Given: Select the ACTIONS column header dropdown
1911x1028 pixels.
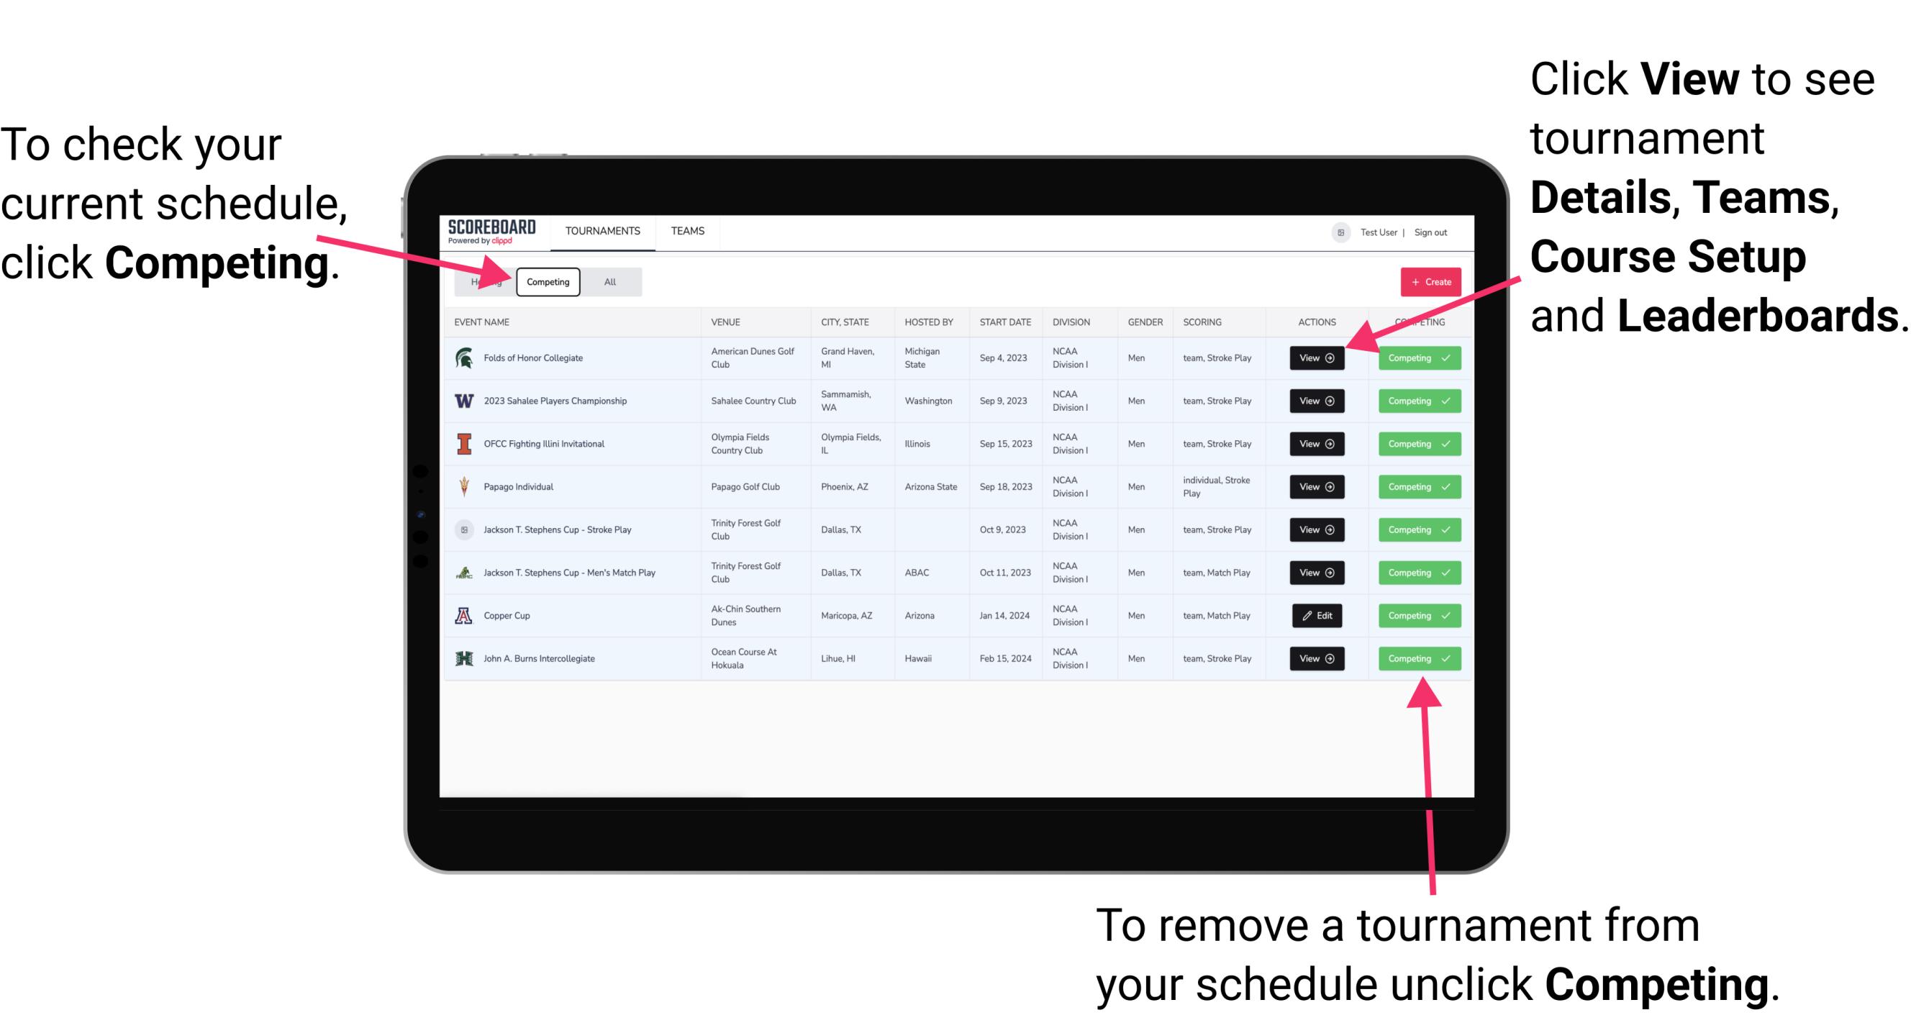Looking at the screenshot, I should click(x=1315, y=322).
